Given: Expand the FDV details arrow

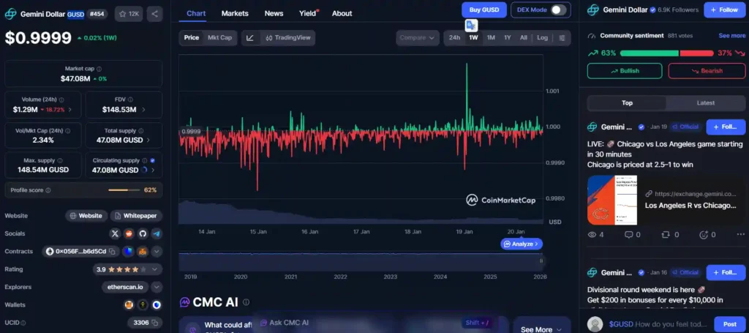Looking at the screenshot, I should point(143,109).
